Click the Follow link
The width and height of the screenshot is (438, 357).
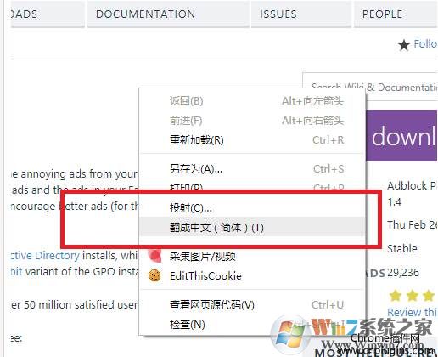pos(425,44)
